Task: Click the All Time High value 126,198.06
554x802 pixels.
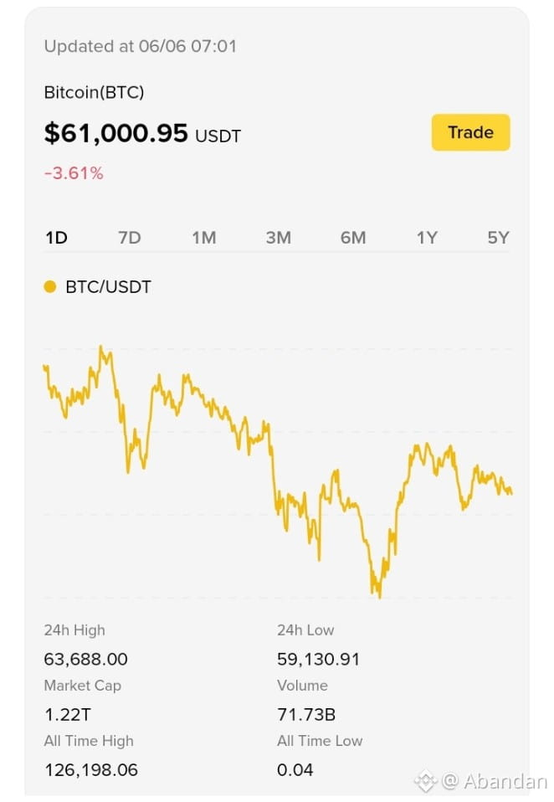Action: (x=91, y=770)
